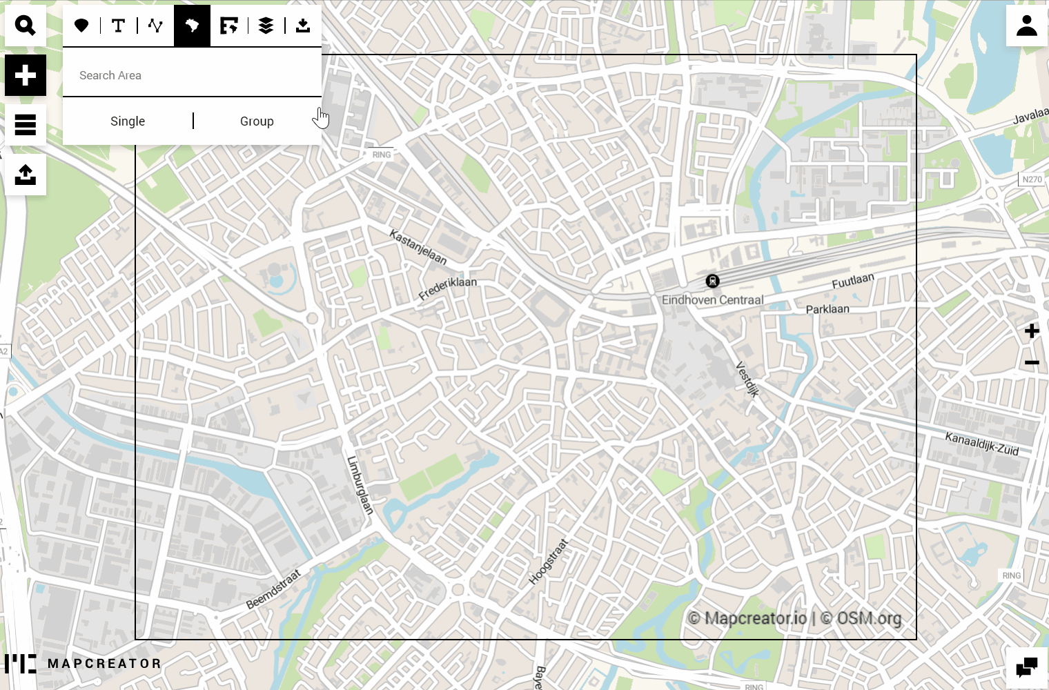Open the account profile icon top right
Screen dimensions: 1049x690
pos(1026,26)
